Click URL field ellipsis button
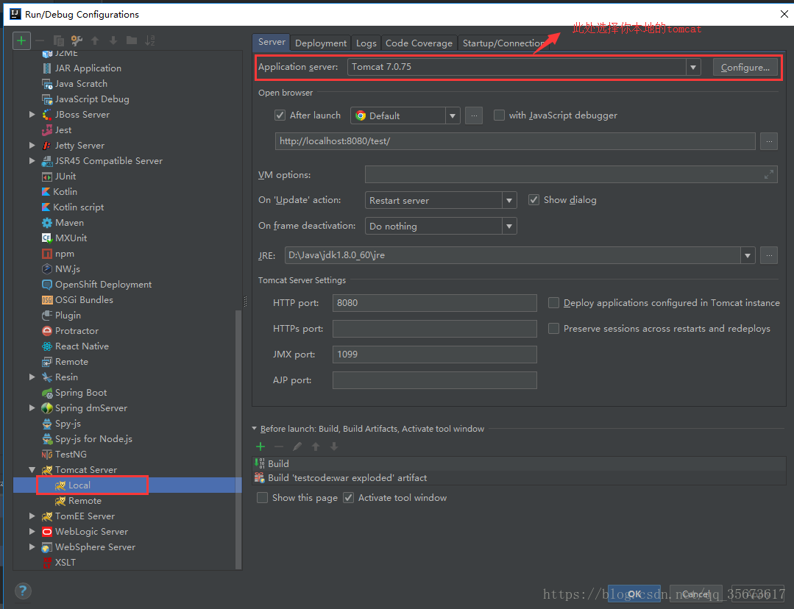The height and width of the screenshot is (609, 794). (x=769, y=141)
